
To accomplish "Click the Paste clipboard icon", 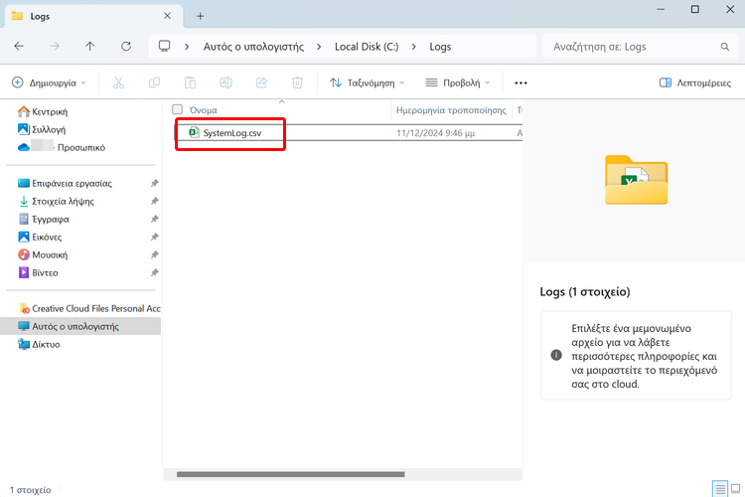I will (190, 83).
